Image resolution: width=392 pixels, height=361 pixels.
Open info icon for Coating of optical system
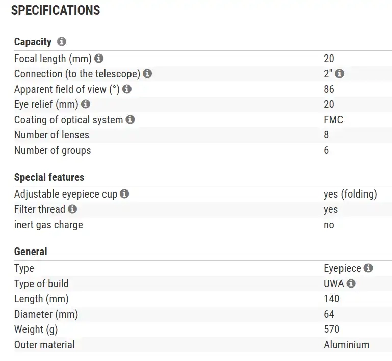pyautogui.click(x=130, y=120)
